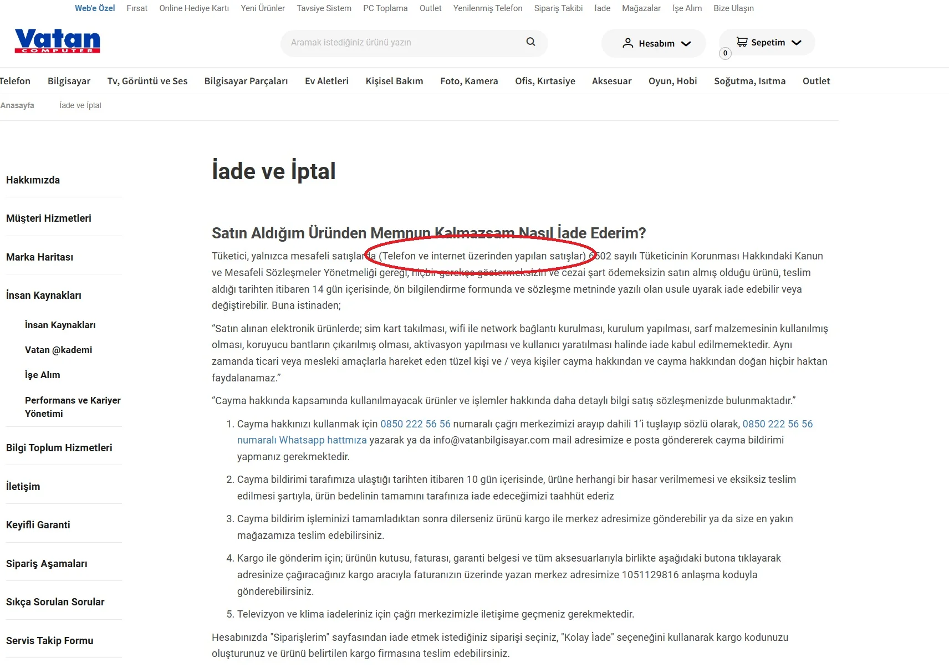Click İşe Alım in the top bar

click(687, 8)
